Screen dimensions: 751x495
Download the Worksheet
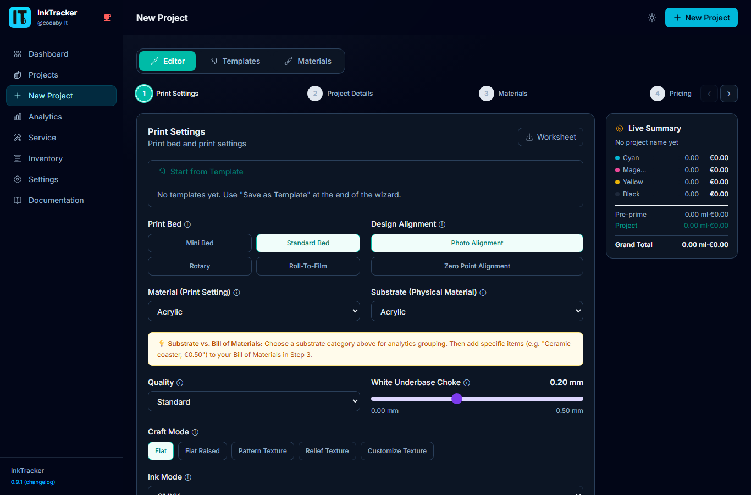coord(550,137)
